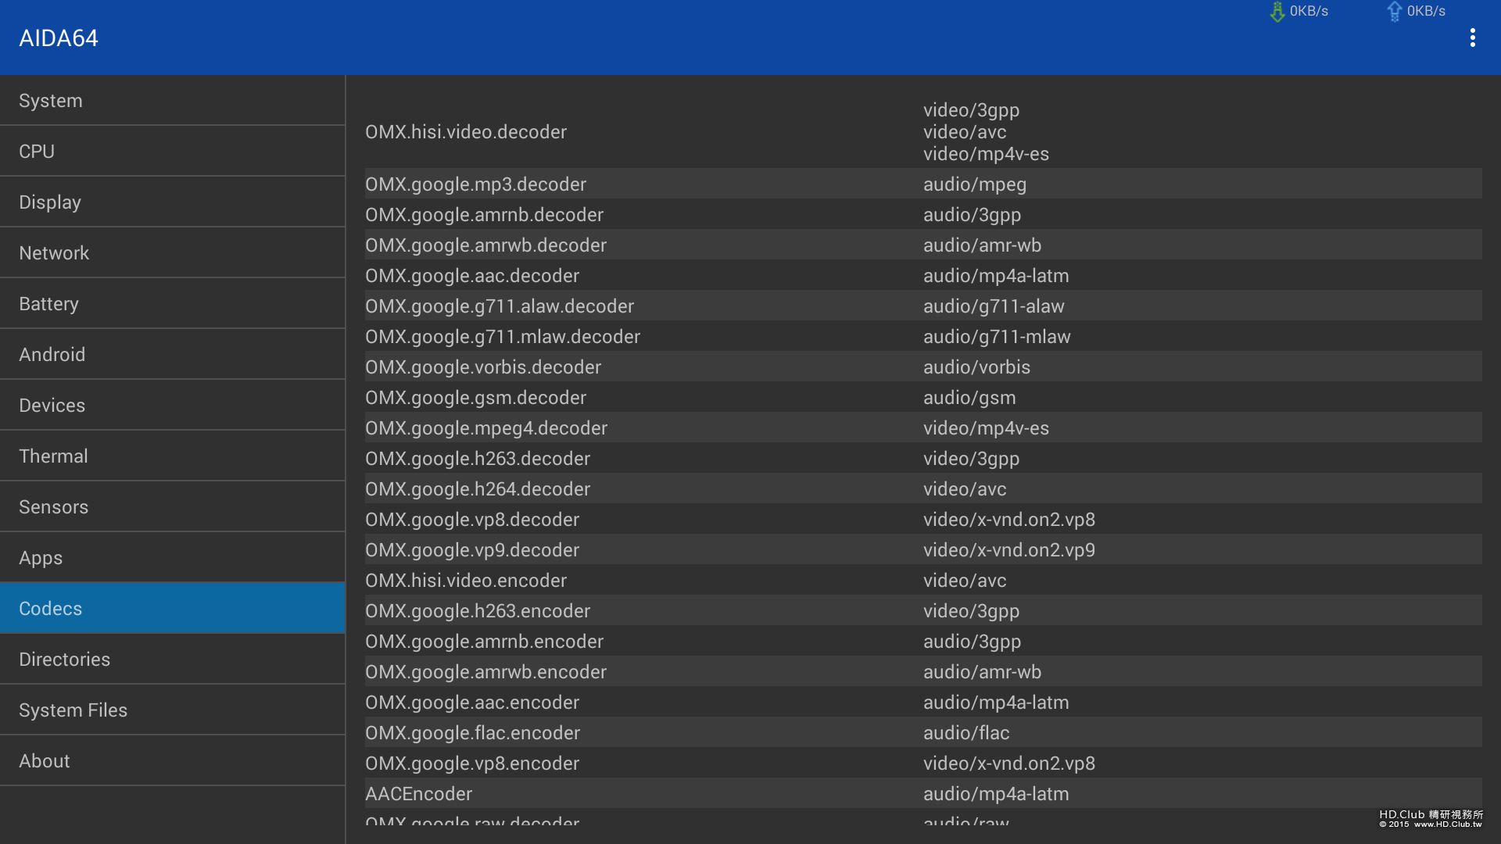Screen dimensions: 1501x844
Task: Go to the Network section
Action: [172, 253]
